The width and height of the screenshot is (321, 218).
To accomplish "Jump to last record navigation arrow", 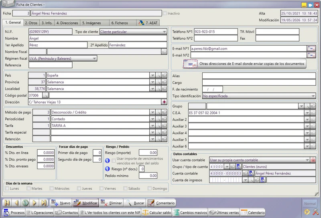I will [x=44, y=203].
